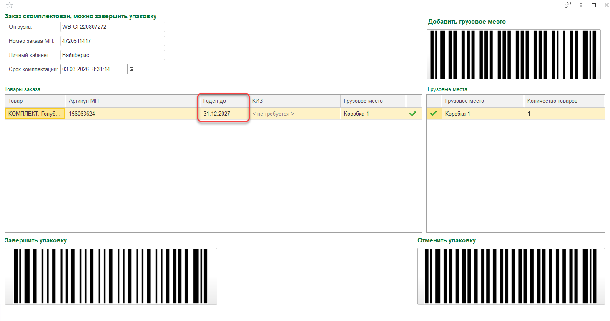Select the < не требуется > КИЗ cell
610x321 pixels.
(x=294, y=114)
